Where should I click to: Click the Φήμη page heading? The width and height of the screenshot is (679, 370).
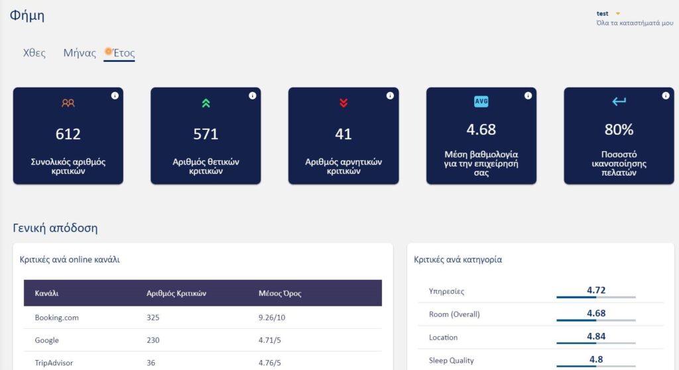tap(27, 15)
